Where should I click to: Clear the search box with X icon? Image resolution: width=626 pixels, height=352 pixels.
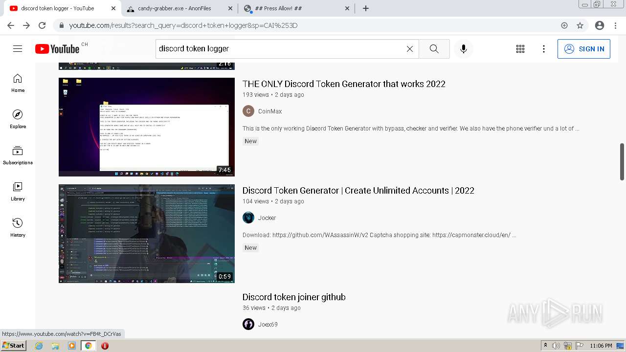coord(410,49)
